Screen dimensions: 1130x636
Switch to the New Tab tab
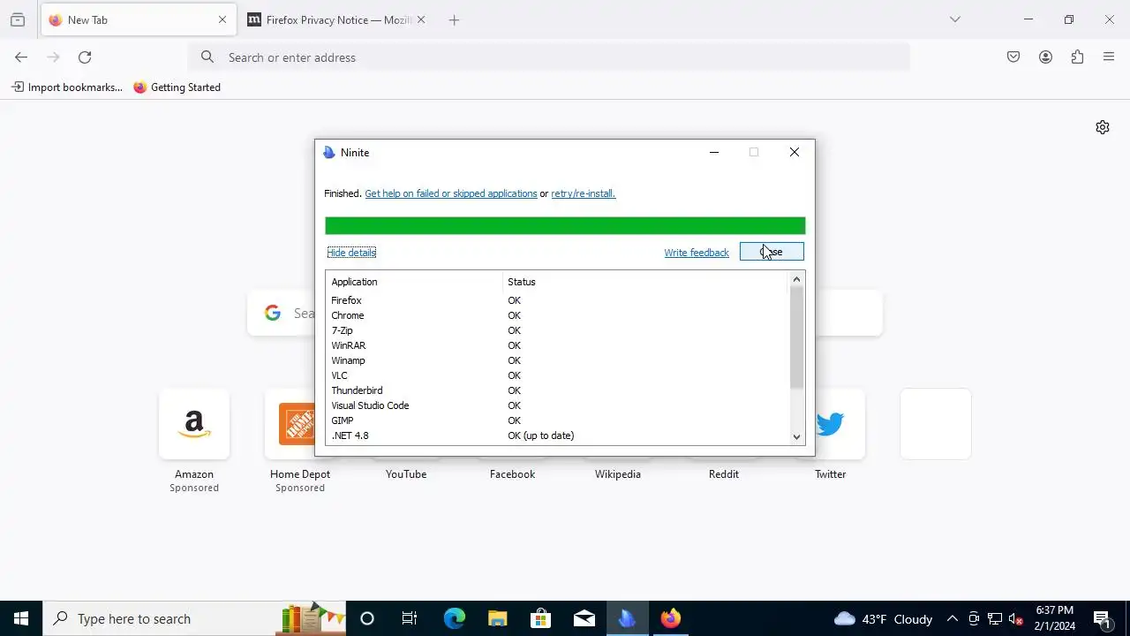click(x=139, y=19)
